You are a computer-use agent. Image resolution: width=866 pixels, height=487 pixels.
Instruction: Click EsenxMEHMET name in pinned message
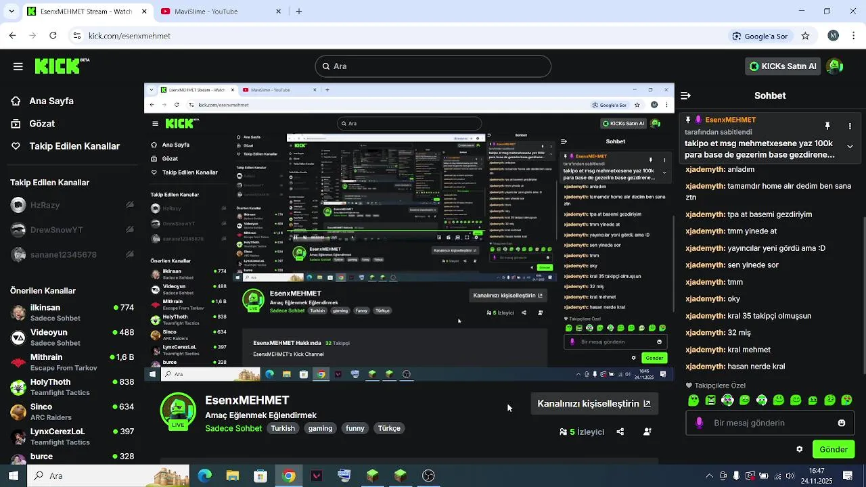point(731,120)
